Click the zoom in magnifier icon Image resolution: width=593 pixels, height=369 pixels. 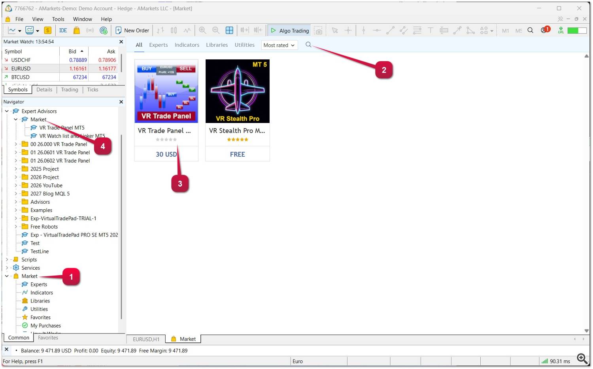point(202,30)
